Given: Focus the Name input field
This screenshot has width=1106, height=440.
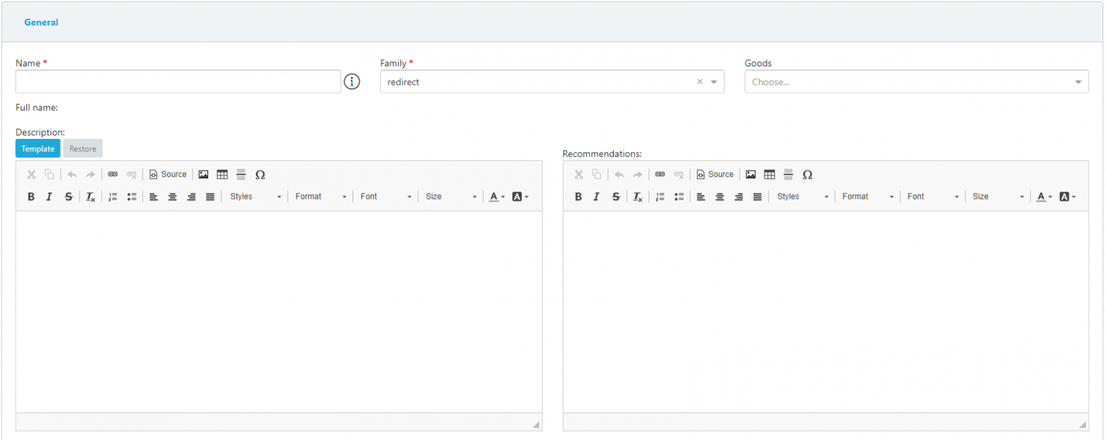Looking at the screenshot, I should pyautogui.click(x=178, y=82).
